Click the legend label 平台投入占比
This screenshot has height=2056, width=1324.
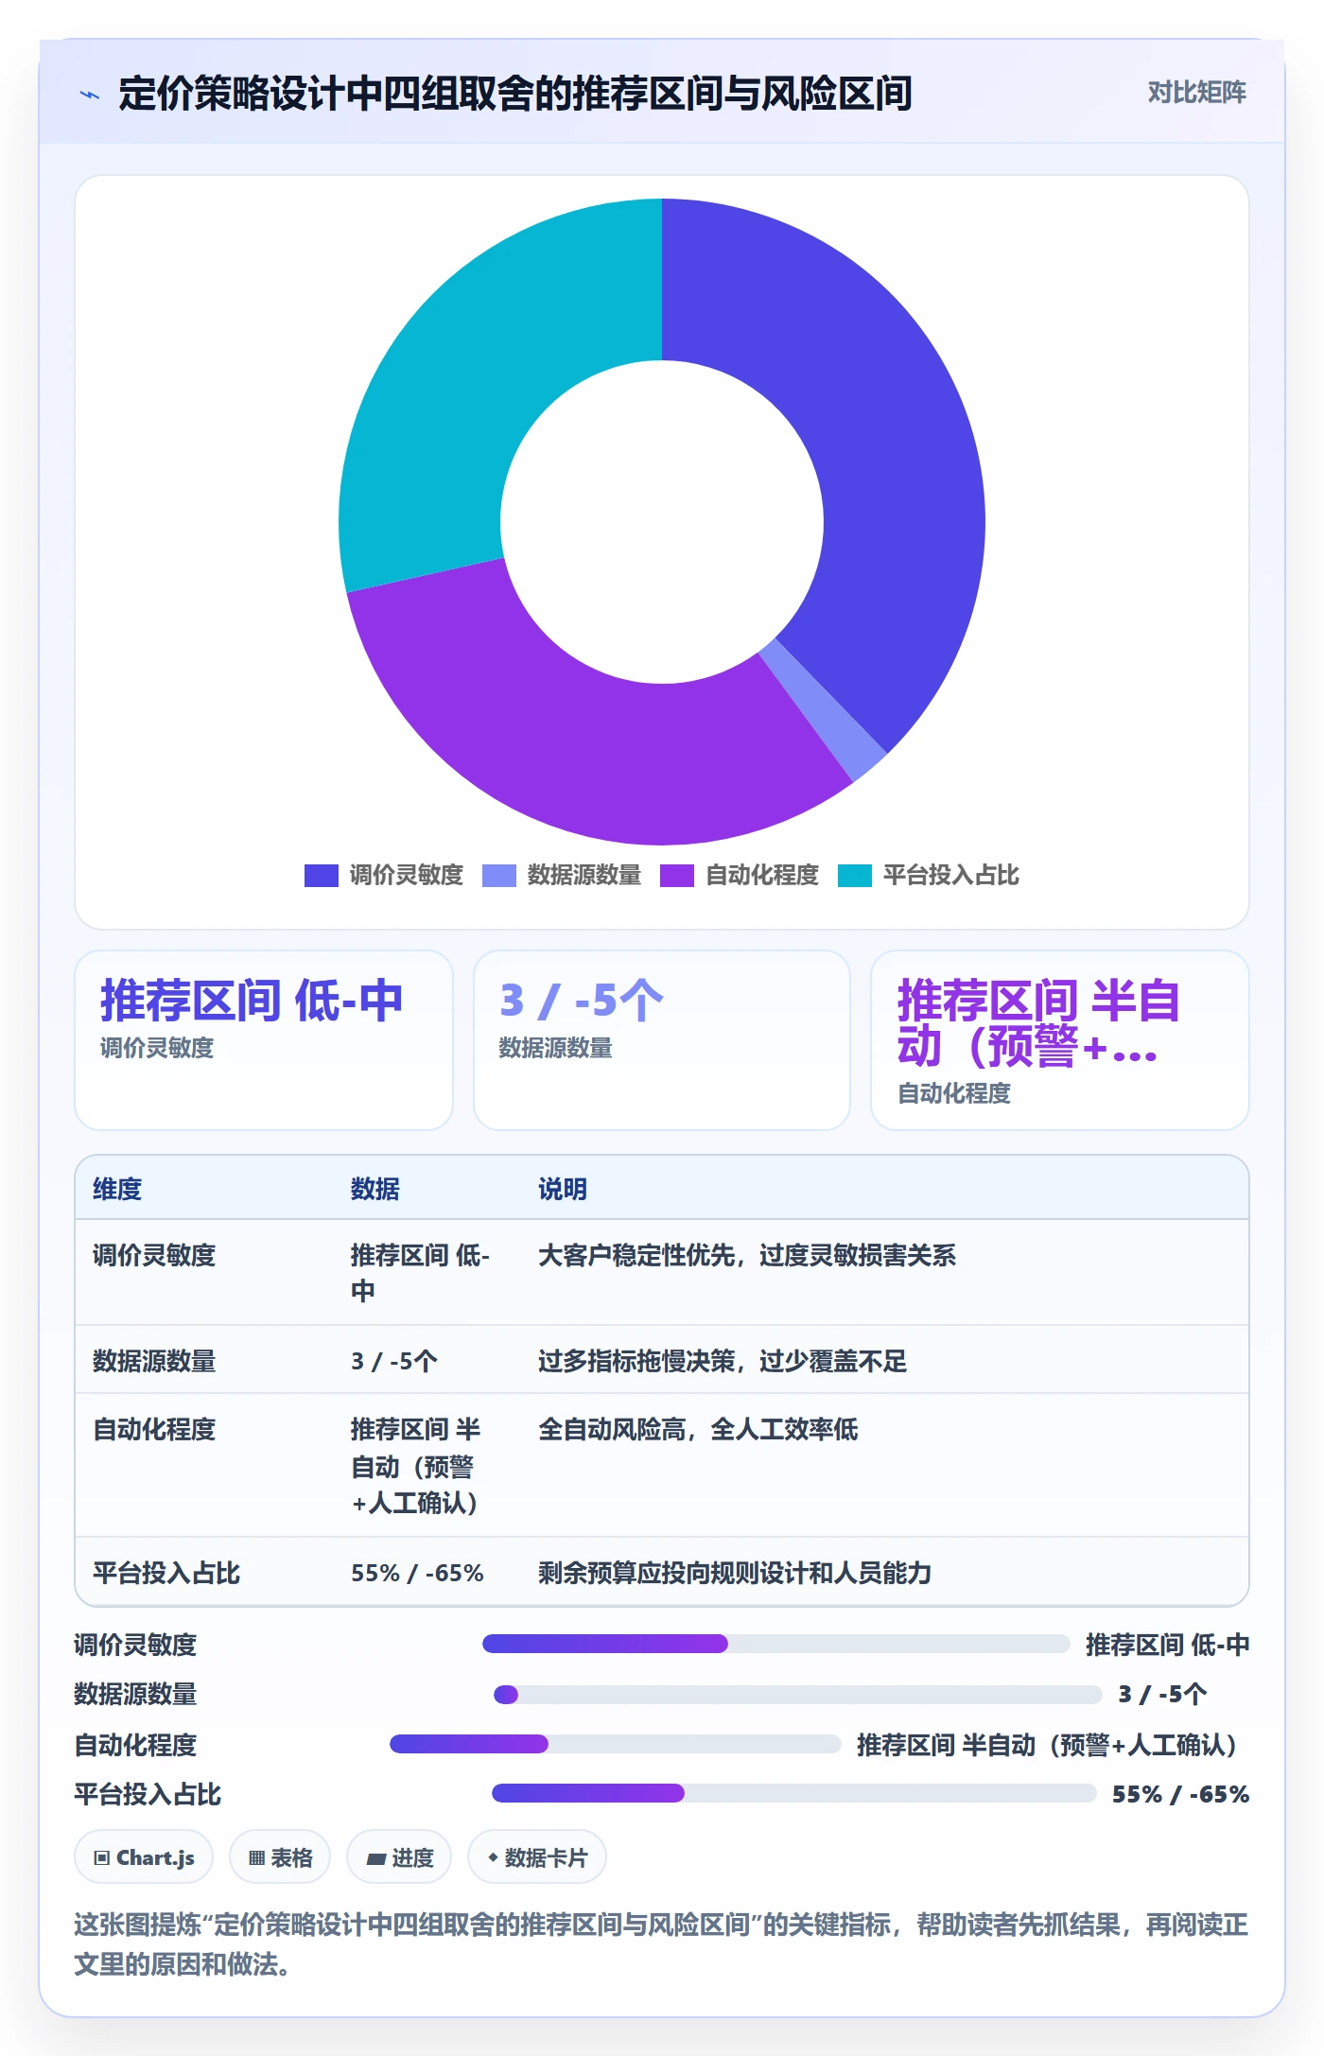(950, 876)
